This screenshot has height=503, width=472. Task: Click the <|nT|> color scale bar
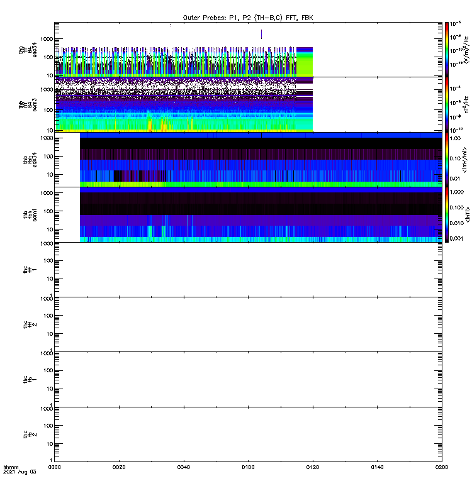click(447, 214)
